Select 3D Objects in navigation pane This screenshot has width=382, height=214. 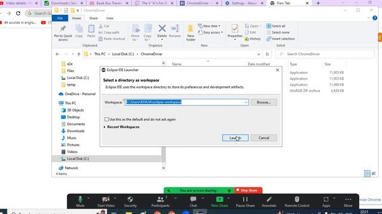coord(75,110)
